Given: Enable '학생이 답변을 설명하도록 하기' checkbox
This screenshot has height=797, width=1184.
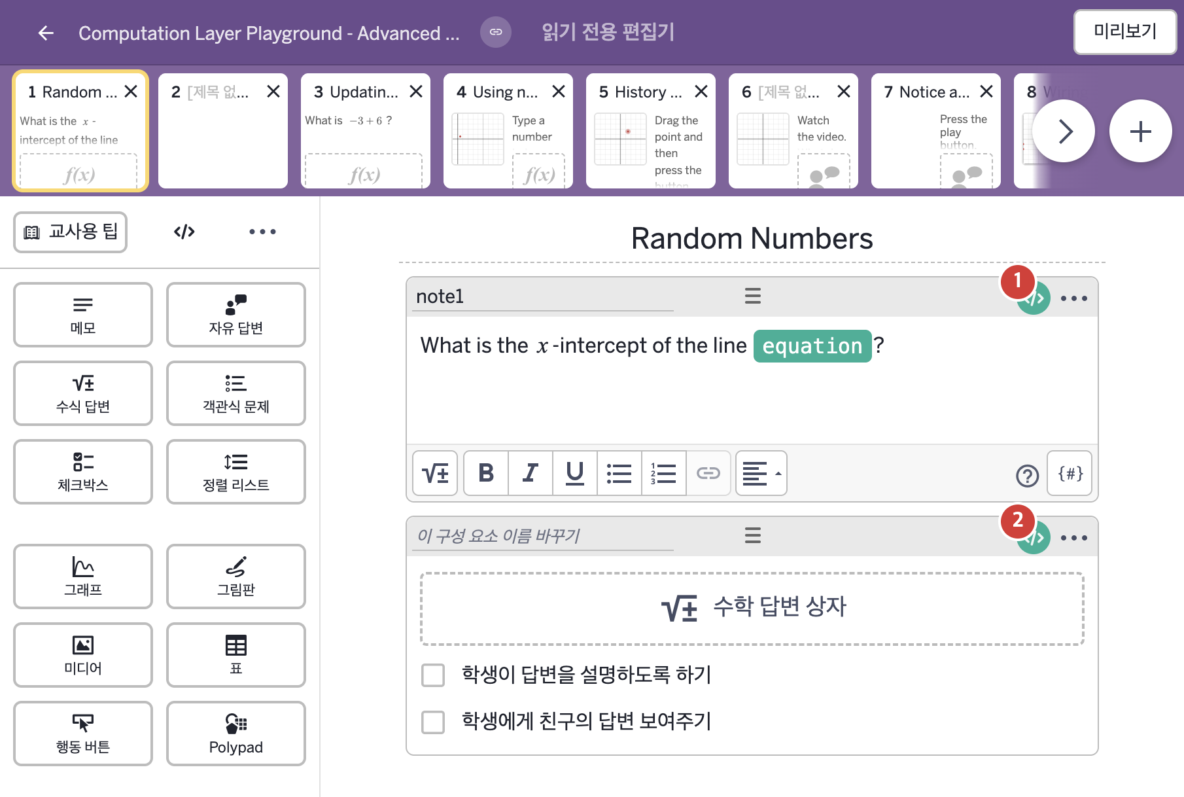Looking at the screenshot, I should (x=433, y=675).
